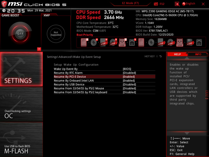
Task: Select Resume From S3/S4/S5 by PS/2 Mouse label
Action: [79, 88]
